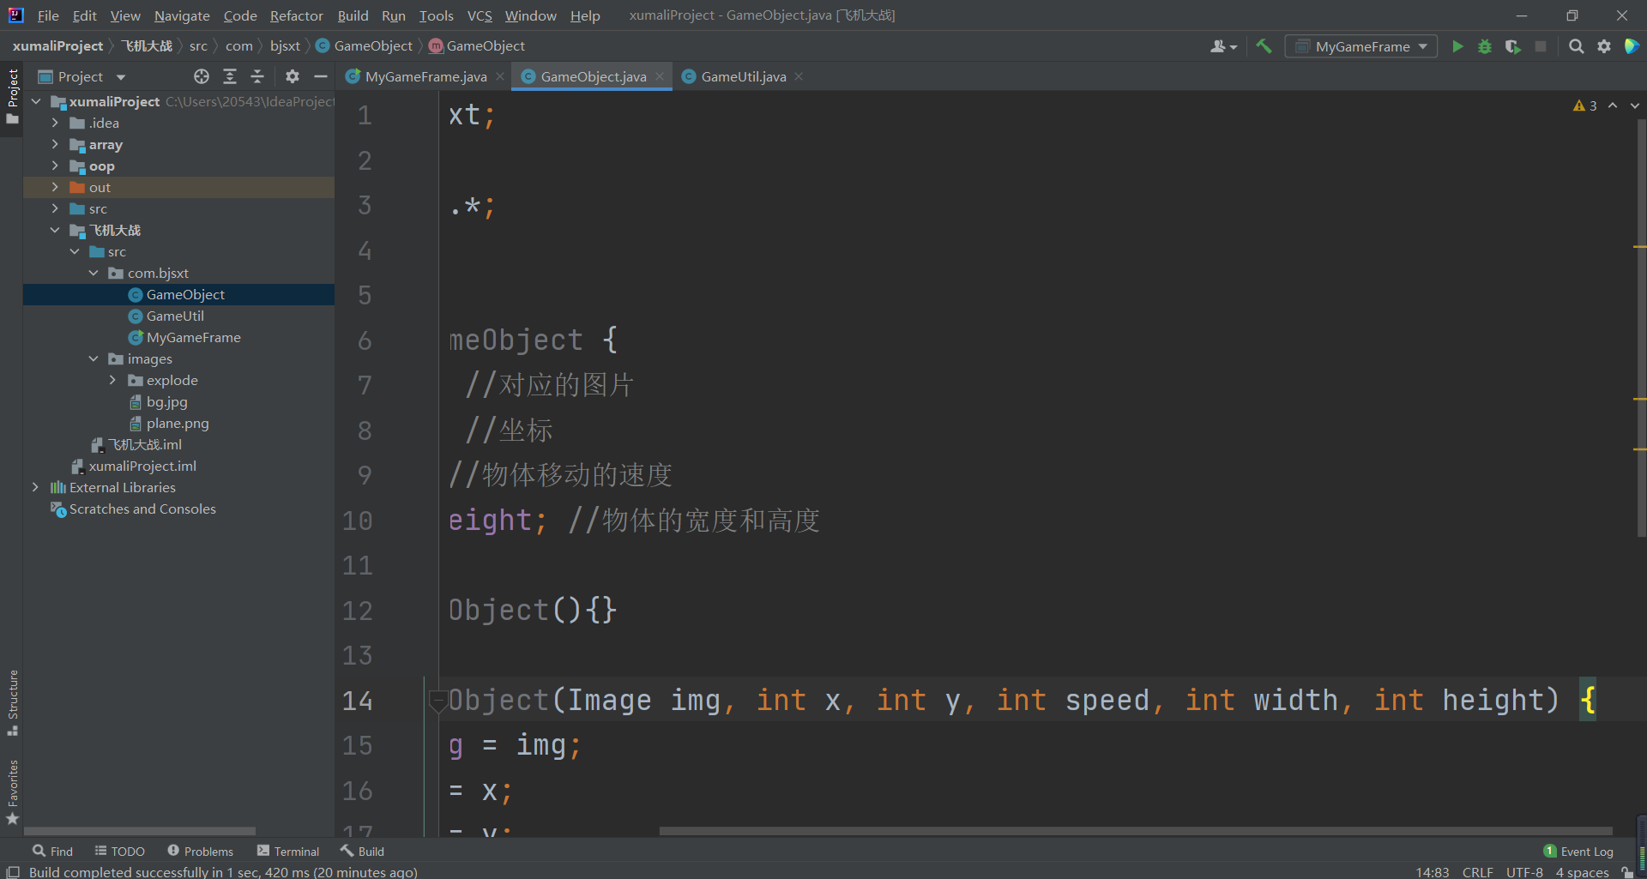Click the CRLF line separator indicator
Viewport: 1647px width, 879px height.
tap(1477, 871)
